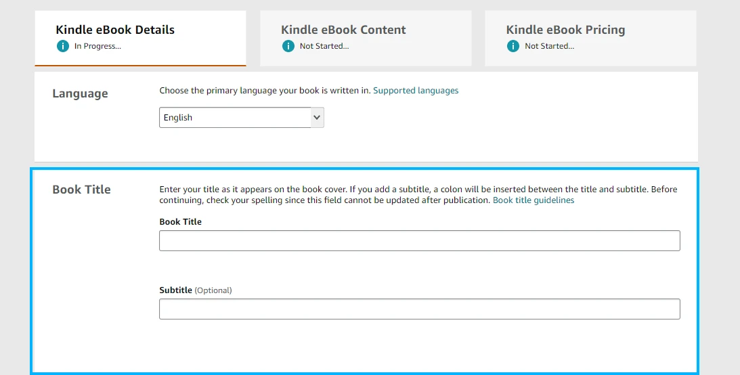740x375 pixels.
Task: Click the Language section heading
Action: click(80, 93)
